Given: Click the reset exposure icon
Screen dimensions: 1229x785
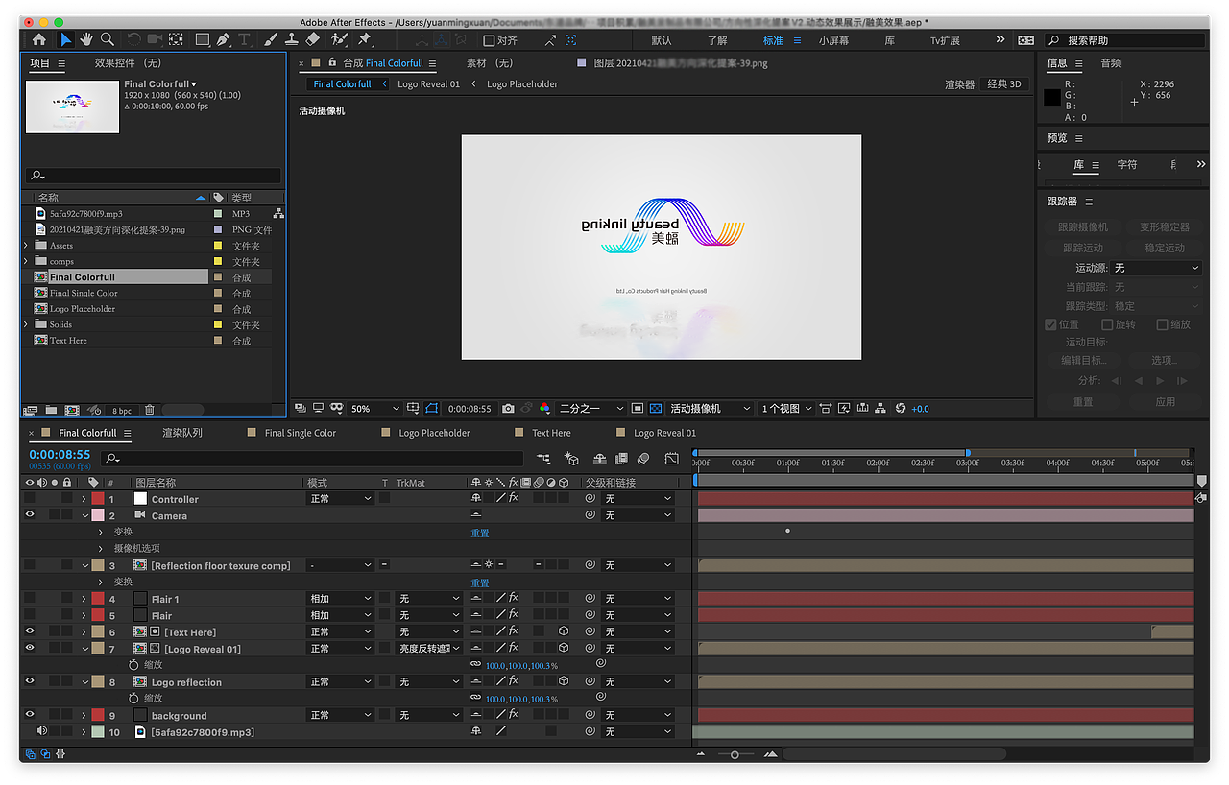Looking at the screenshot, I should point(901,408).
